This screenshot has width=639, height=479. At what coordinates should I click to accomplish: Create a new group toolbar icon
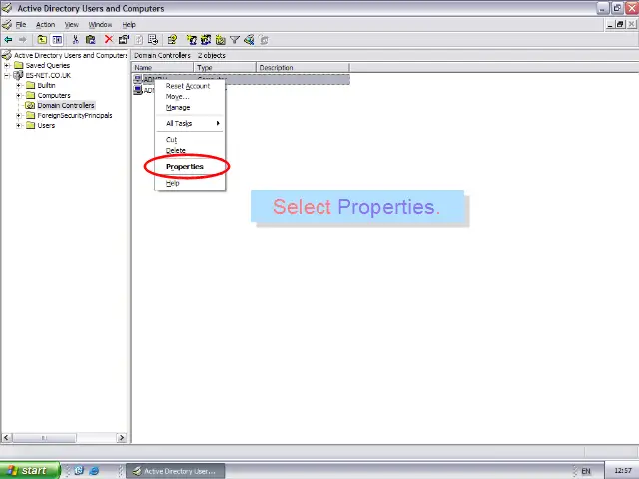206,40
